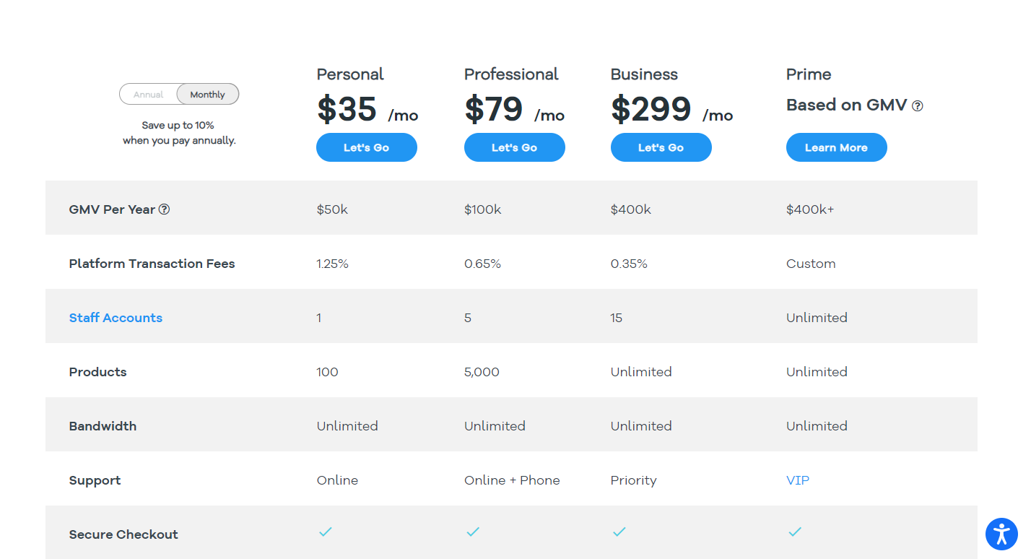The image size is (1031, 559).
Task: Click Secure Checkout checkmark in Personal column
Action: pyautogui.click(x=326, y=532)
